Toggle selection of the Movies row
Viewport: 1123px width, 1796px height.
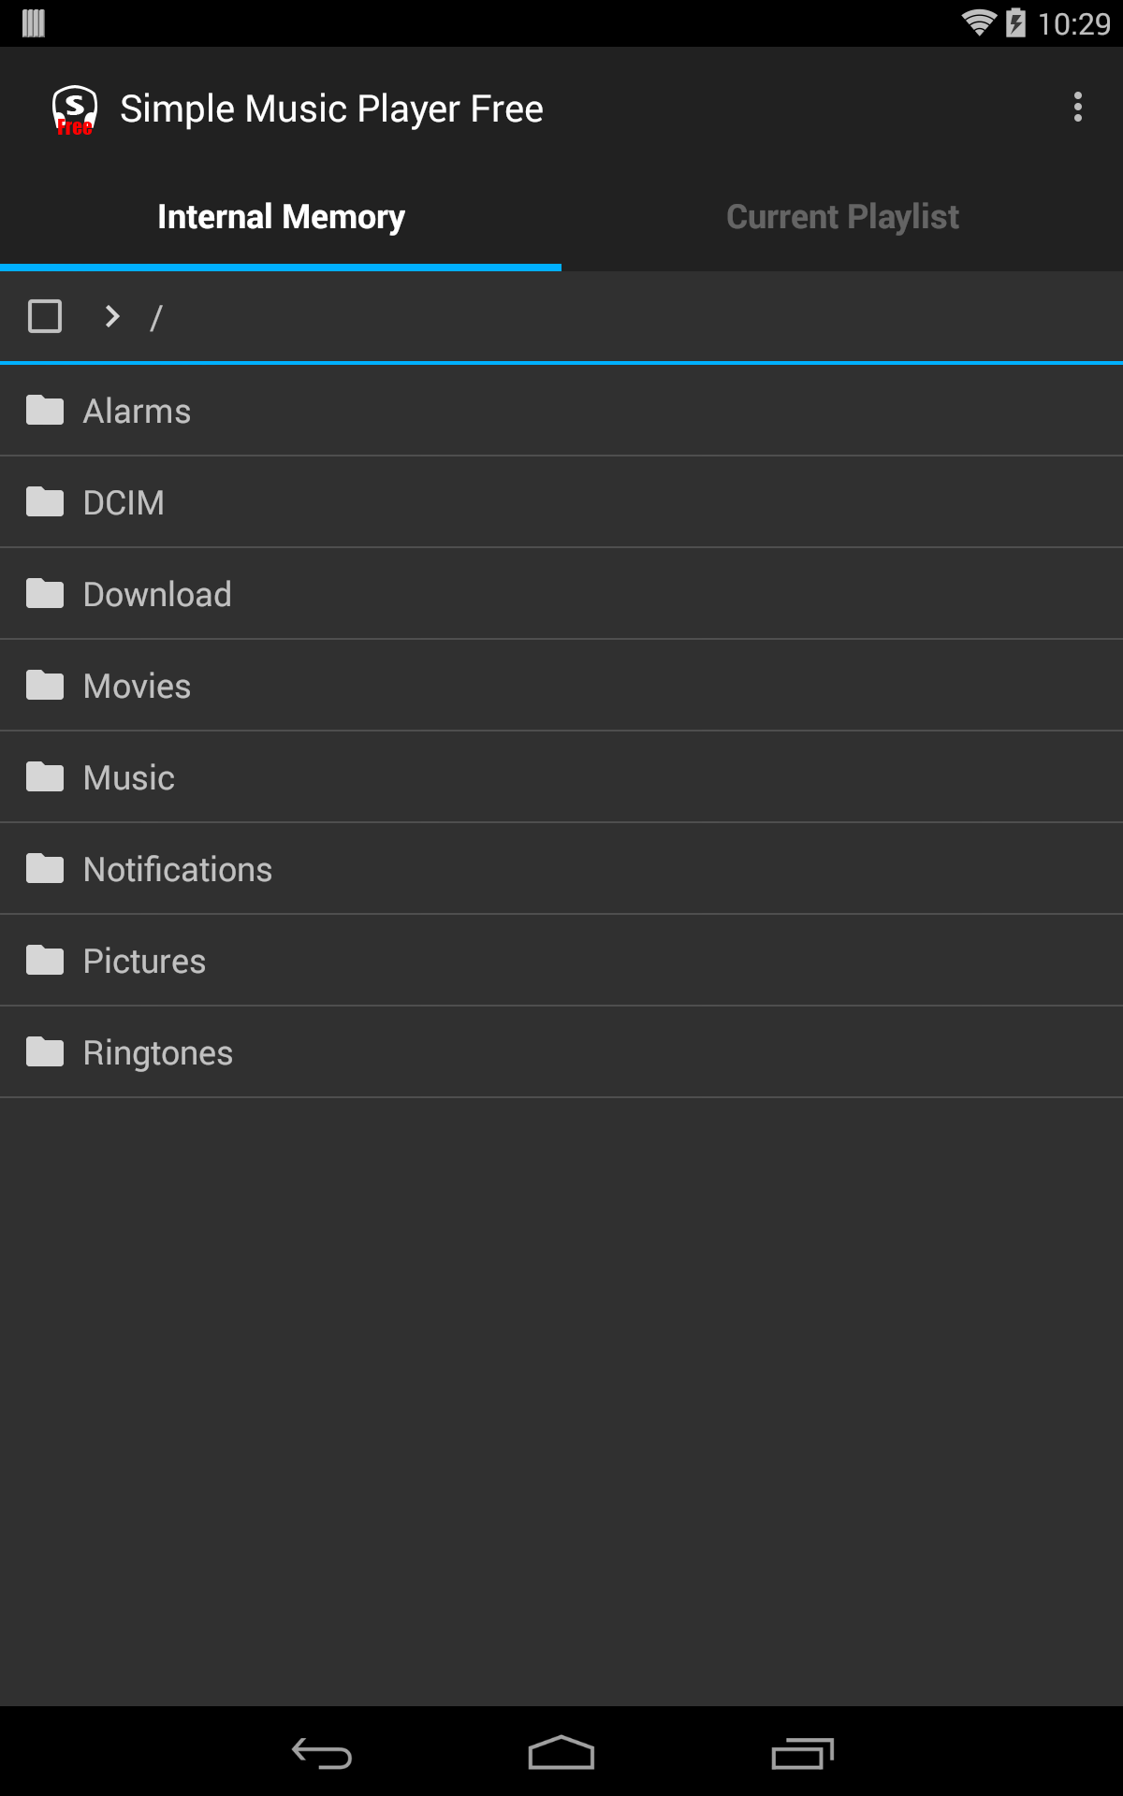pos(561,685)
